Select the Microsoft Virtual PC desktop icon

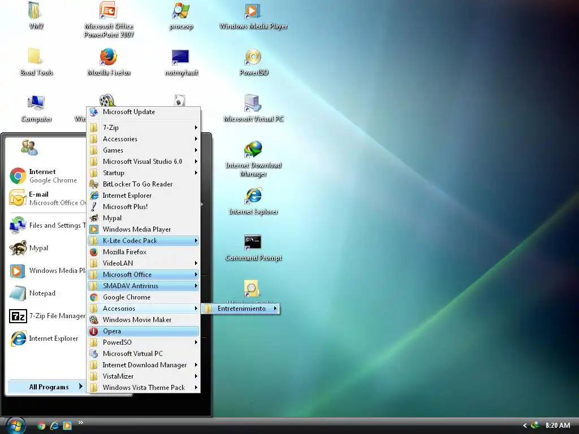[x=253, y=108]
